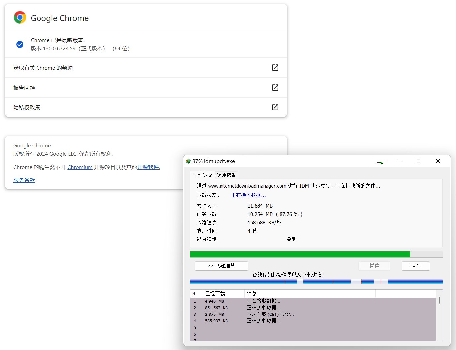456x350 pixels.
Task: Click the per-thread progress strip
Action: pyautogui.click(x=316, y=281)
